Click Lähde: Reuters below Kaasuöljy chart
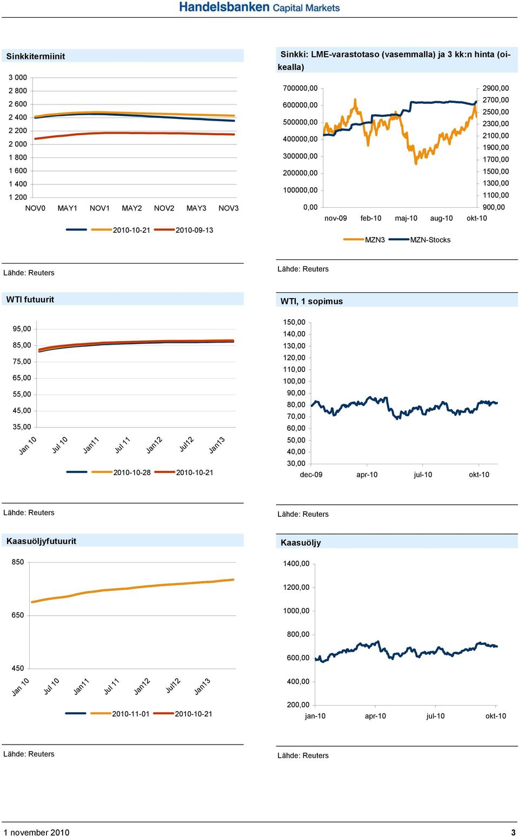This screenshot has width=519, height=836. 303,755
